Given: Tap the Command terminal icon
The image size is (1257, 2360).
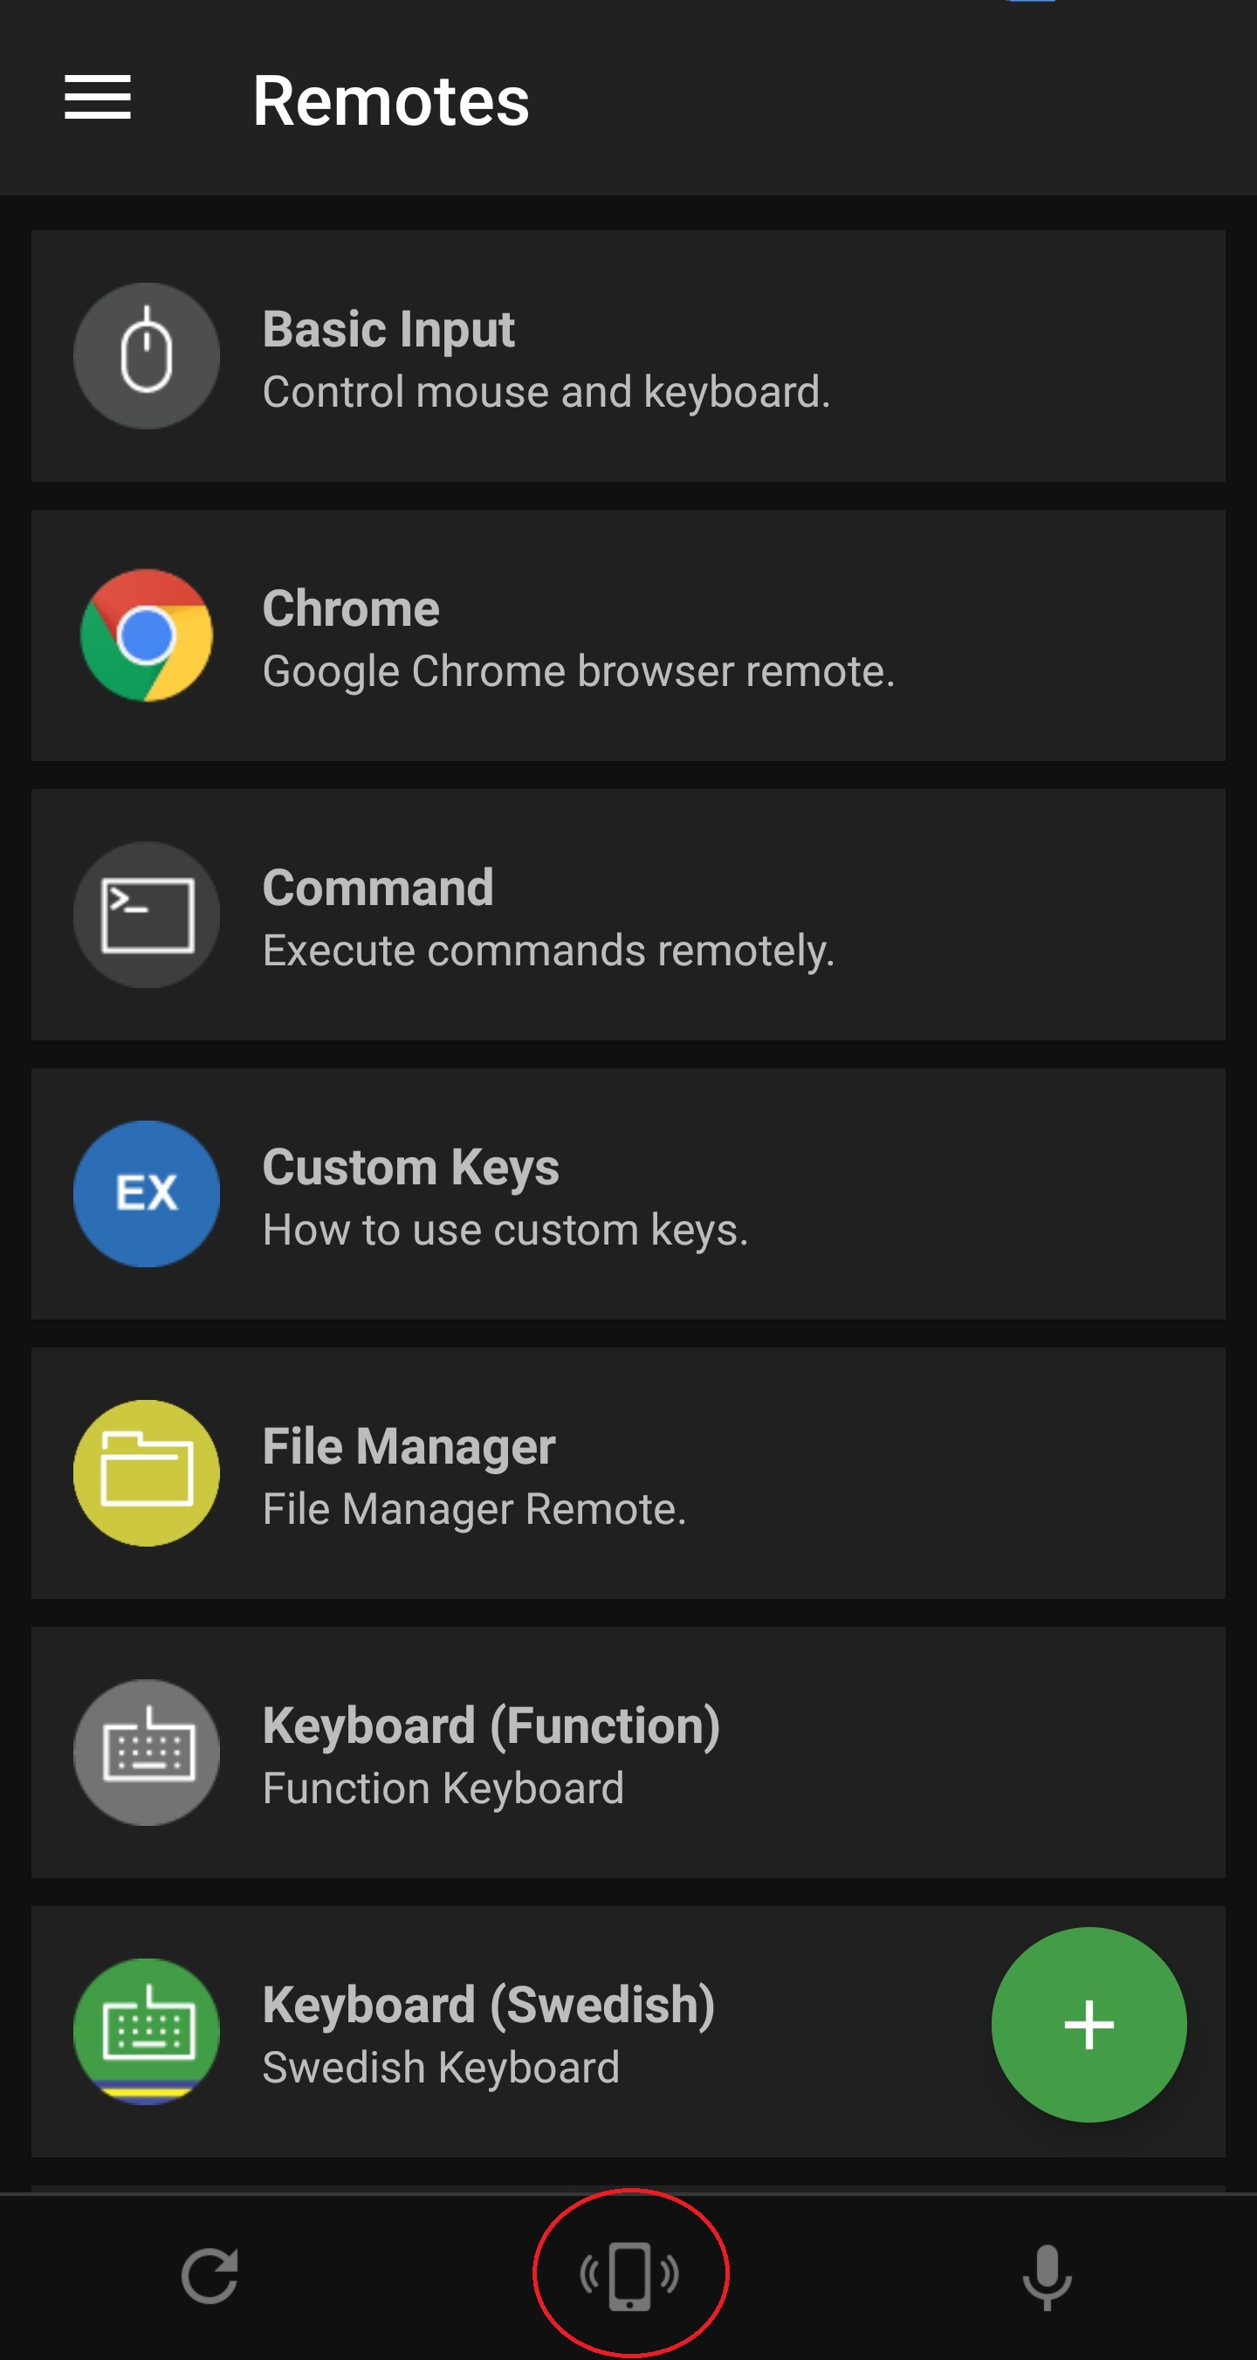Looking at the screenshot, I should click(147, 915).
